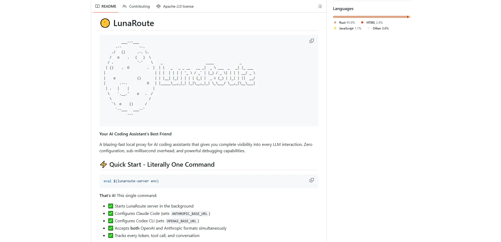Click the people icon beside Contributing

coord(125,6)
